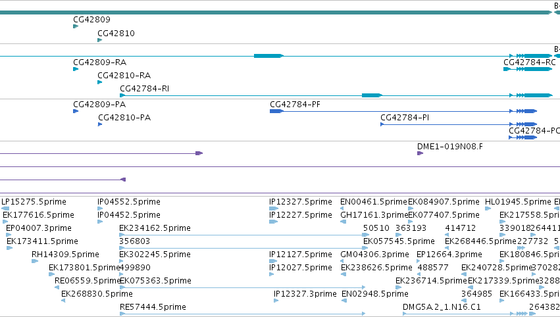The height and width of the screenshot is (317, 560).
Task: Select the IP12327.3prime label
Action: (x=305, y=294)
